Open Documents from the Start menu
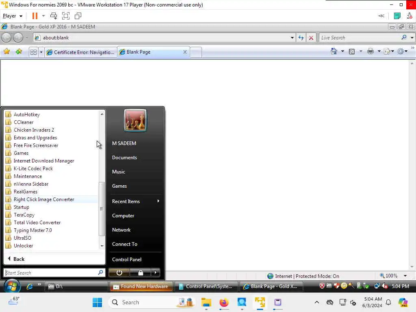416x312 pixels. [124, 158]
